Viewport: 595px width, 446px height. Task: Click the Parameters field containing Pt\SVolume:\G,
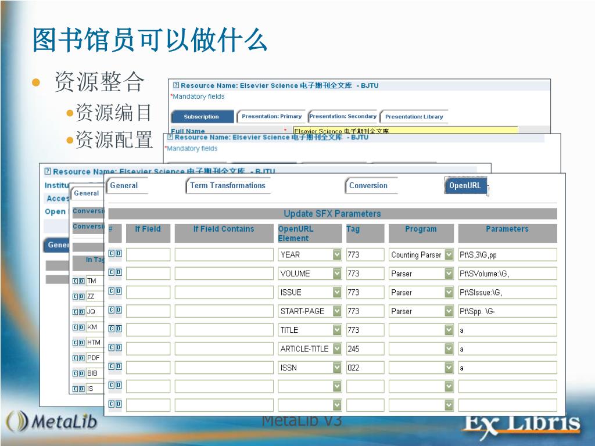[507, 274]
